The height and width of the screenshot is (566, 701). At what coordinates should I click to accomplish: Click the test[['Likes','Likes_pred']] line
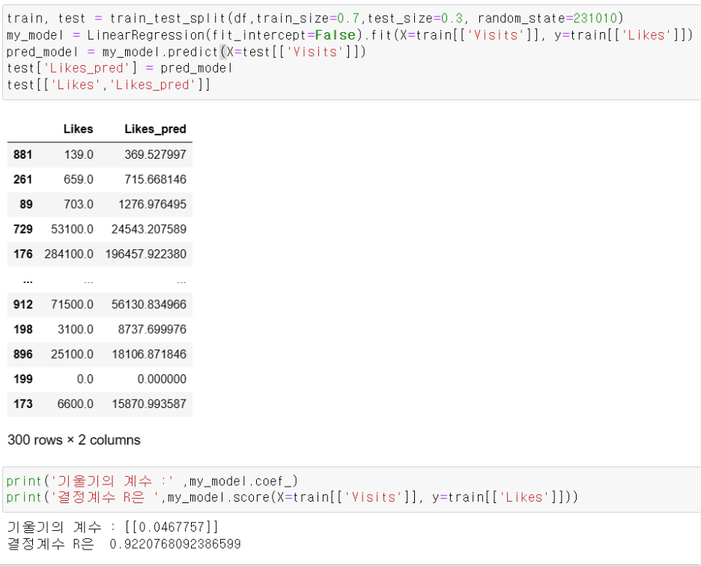point(108,85)
